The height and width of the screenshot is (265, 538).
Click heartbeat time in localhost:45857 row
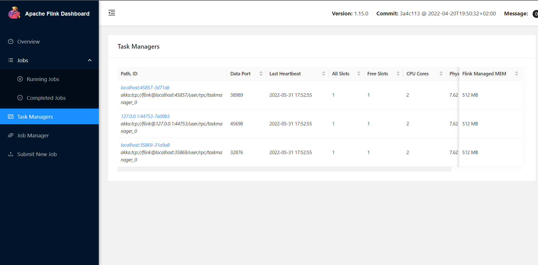pyautogui.click(x=291, y=95)
